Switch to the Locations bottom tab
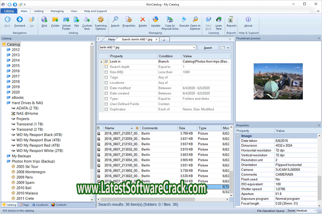Image resolution: width=322 pixels, height=214 pixels. tap(40, 205)
